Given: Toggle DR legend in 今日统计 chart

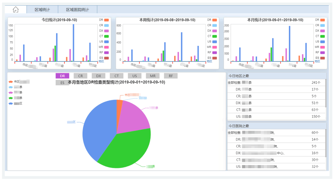Looking at the screenshot, I should point(106,20).
